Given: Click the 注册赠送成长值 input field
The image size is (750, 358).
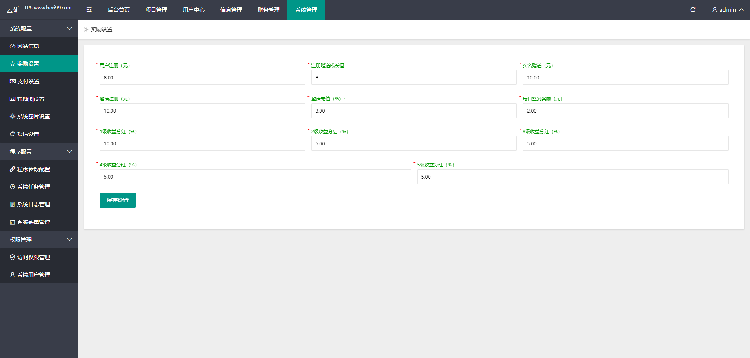Looking at the screenshot, I should (x=414, y=77).
